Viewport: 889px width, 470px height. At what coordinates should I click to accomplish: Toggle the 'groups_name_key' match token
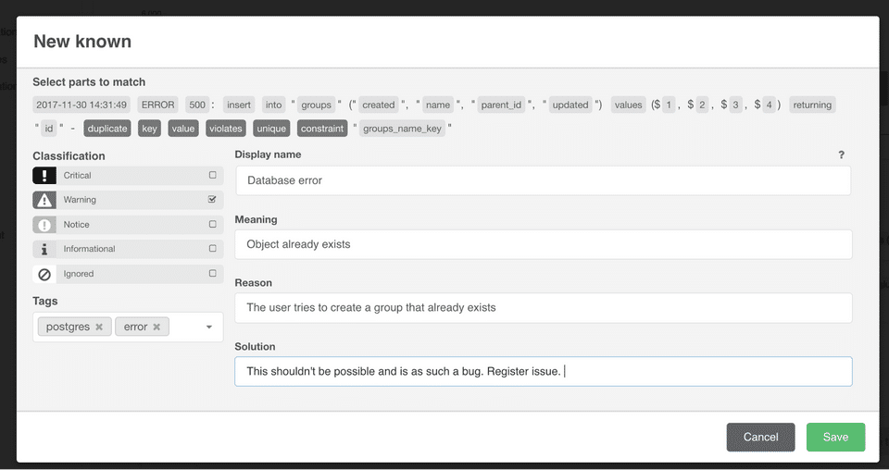400,129
